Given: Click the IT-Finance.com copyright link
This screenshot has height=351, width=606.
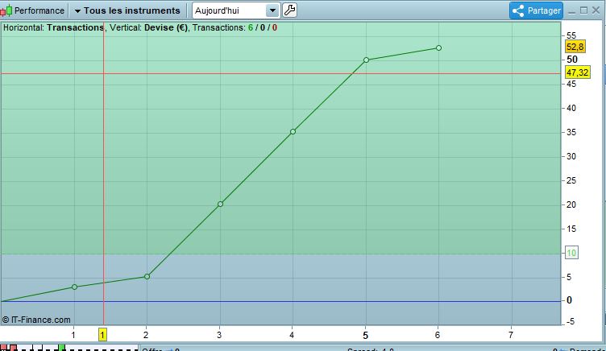Looking at the screenshot, I should click(x=36, y=320).
